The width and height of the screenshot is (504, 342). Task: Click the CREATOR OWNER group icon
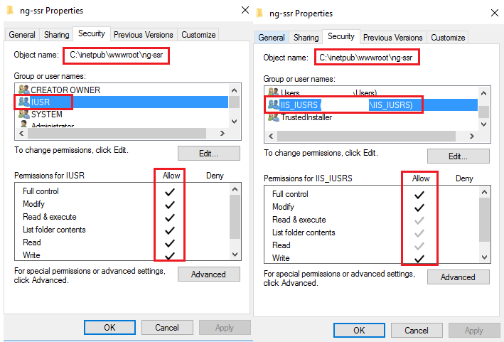[x=23, y=90]
